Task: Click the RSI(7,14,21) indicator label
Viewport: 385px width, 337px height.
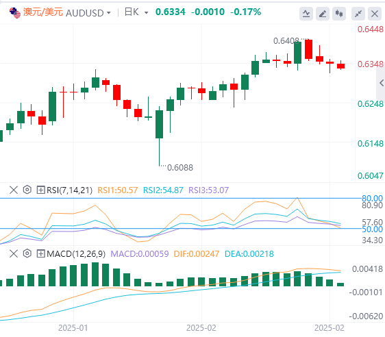Action: [69, 190]
